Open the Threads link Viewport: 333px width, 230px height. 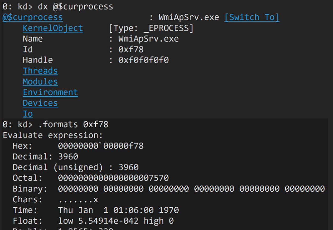point(40,71)
